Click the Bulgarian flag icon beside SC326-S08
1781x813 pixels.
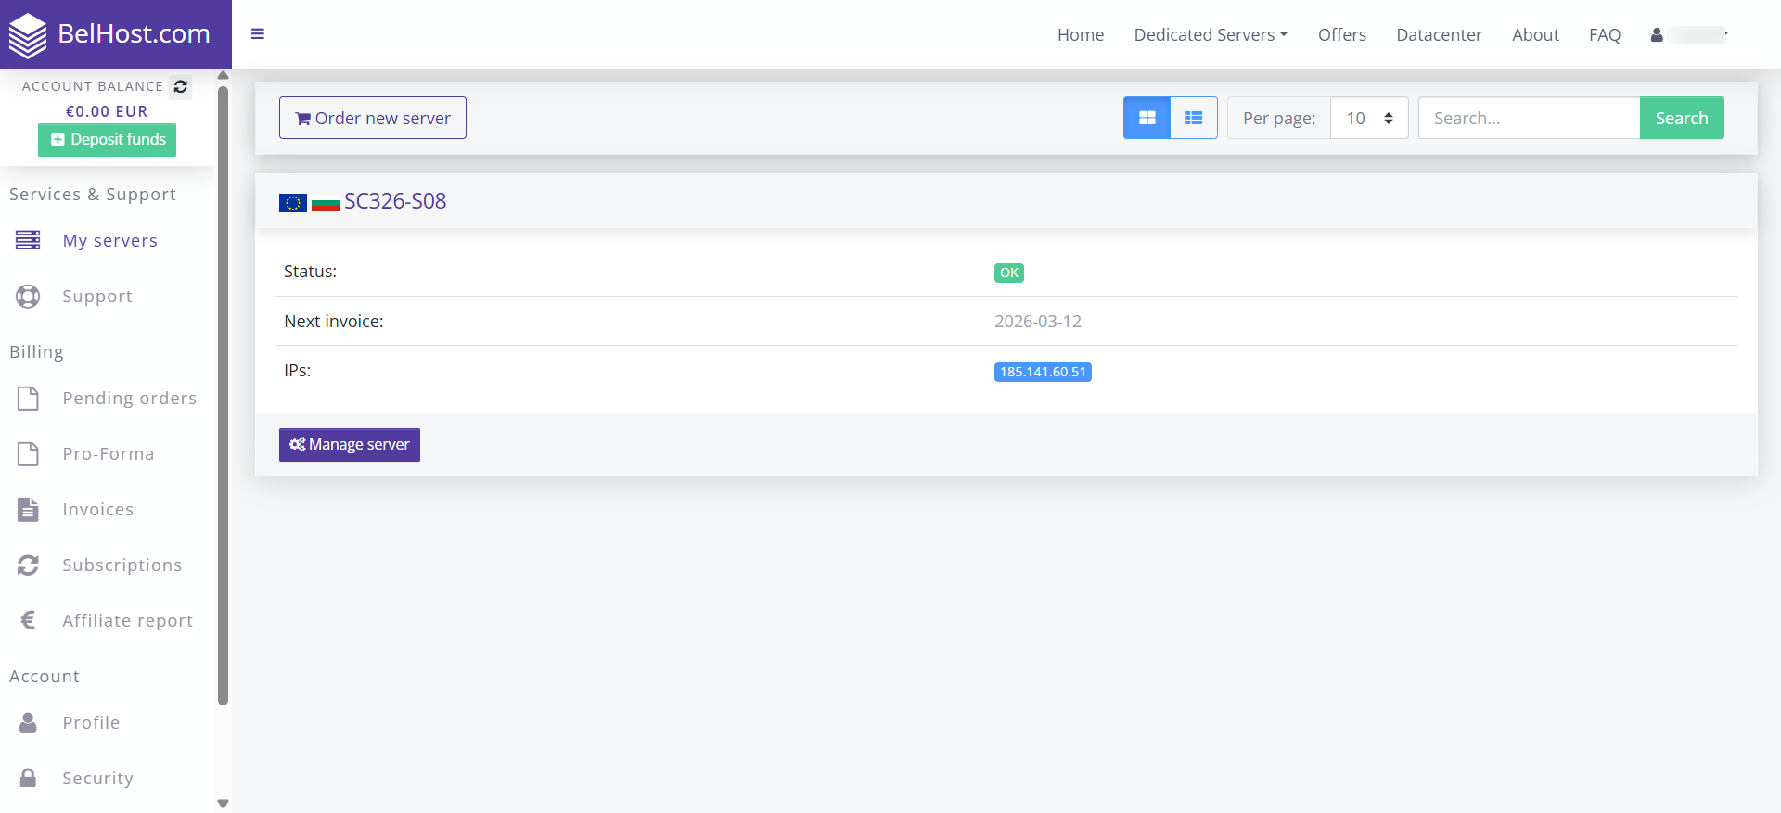326,202
